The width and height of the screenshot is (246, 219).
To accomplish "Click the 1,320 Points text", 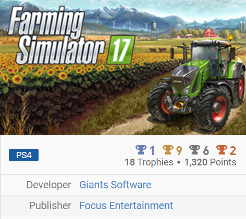I will [211, 162].
